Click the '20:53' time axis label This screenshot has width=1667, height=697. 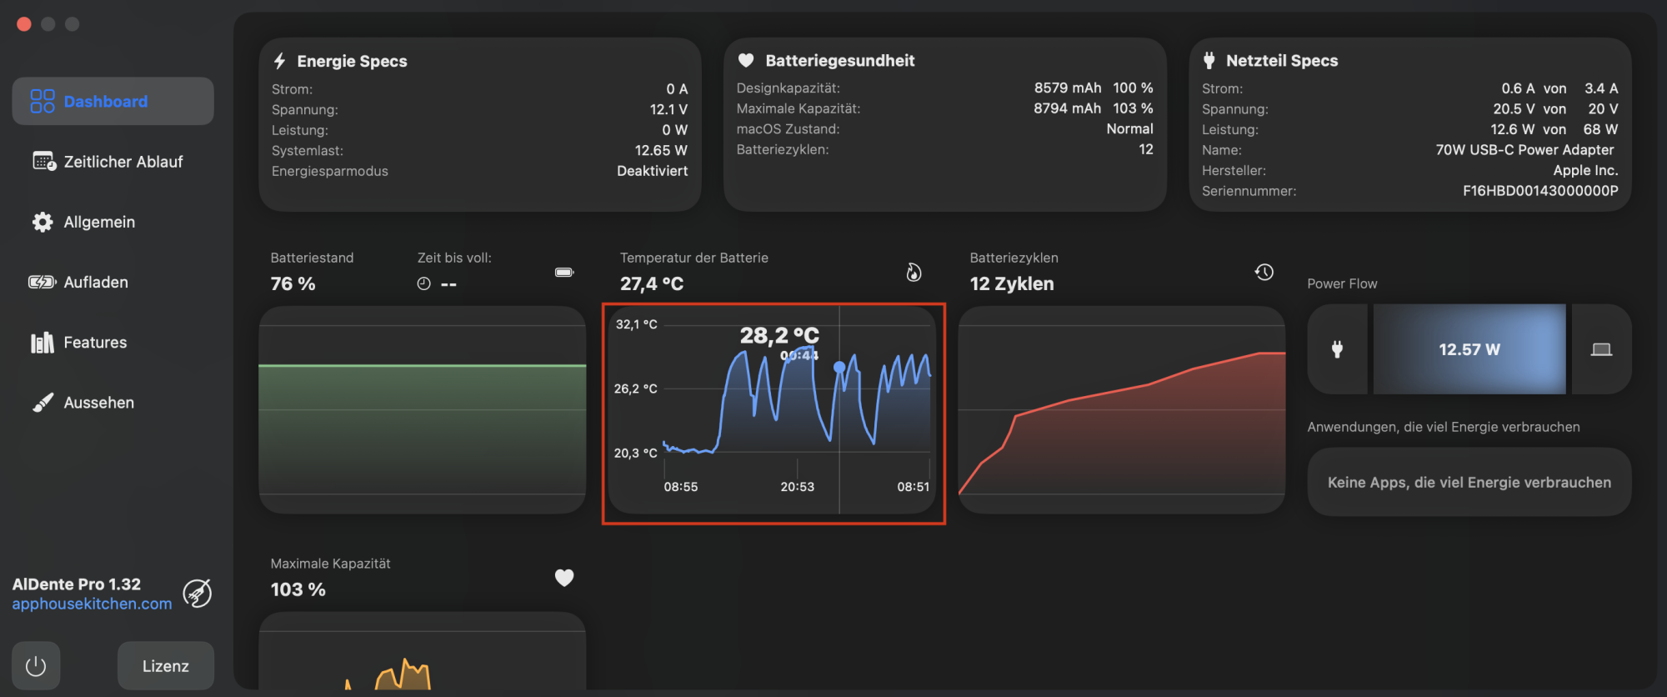tap(797, 487)
